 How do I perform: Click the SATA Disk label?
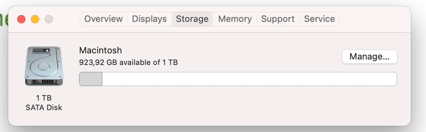coord(44,107)
